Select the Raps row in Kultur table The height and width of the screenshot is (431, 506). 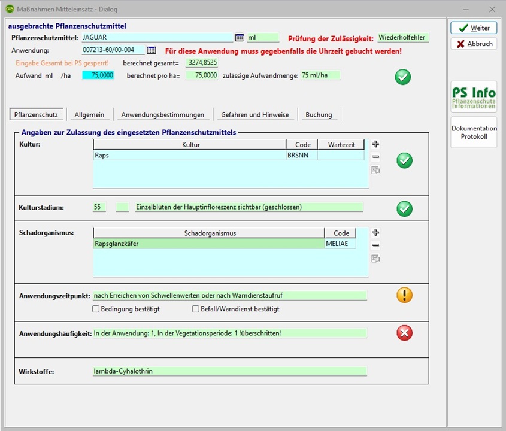click(x=229, y=155)
